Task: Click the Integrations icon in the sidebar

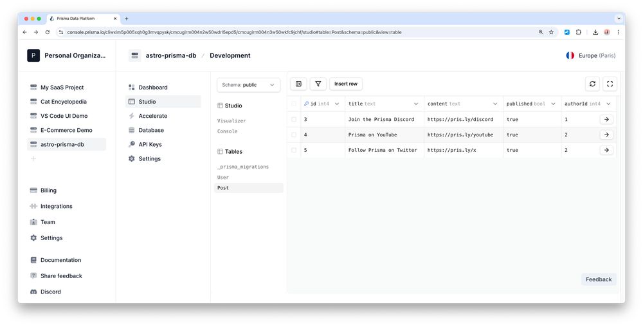Action: (33, 207)
